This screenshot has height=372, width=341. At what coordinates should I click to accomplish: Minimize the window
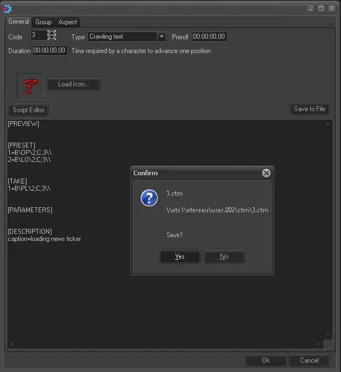[310, 8]
